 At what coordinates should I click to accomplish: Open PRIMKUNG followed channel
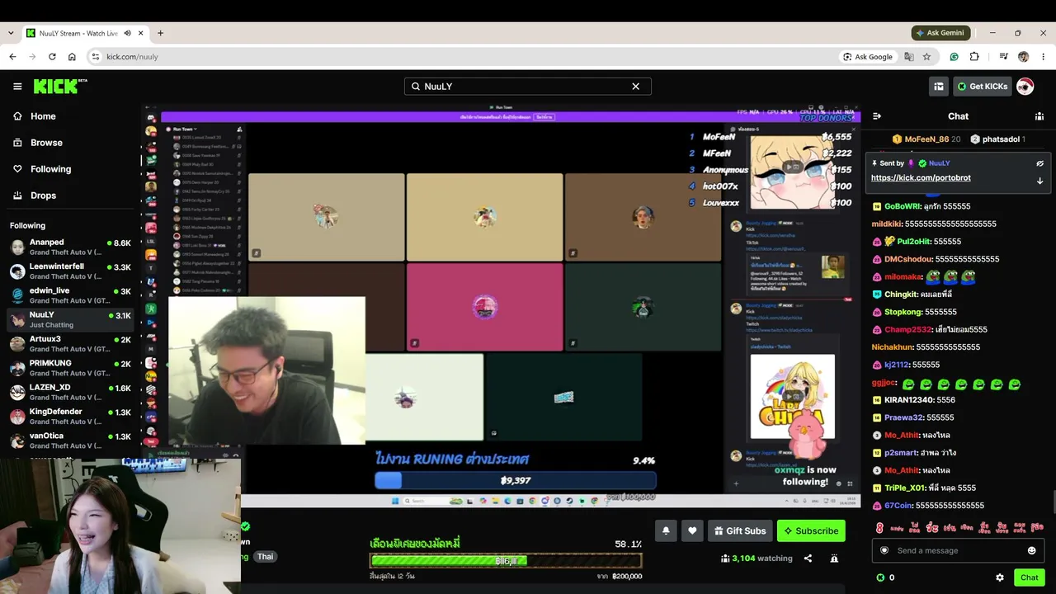(x=70, y=368)
